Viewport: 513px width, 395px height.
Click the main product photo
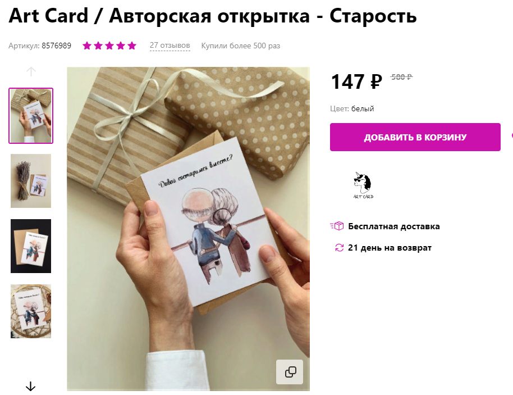point(189,229)
